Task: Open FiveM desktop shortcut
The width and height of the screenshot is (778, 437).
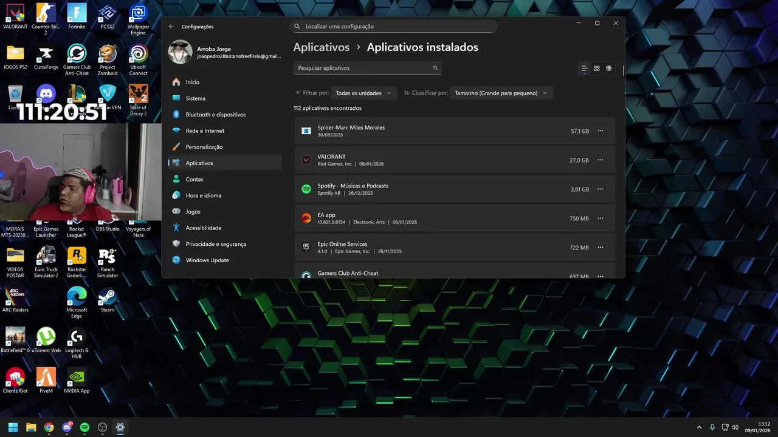Action: 46,381
